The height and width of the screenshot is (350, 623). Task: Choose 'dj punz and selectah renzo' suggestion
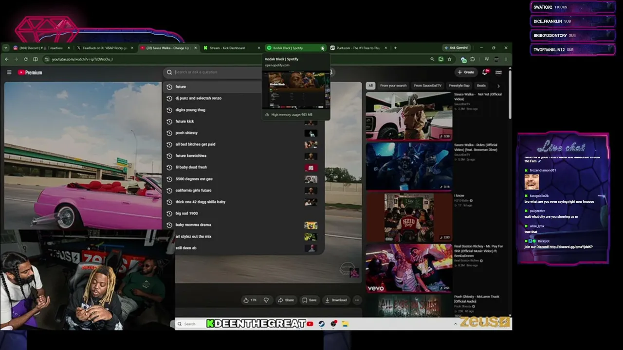(243, 98)
